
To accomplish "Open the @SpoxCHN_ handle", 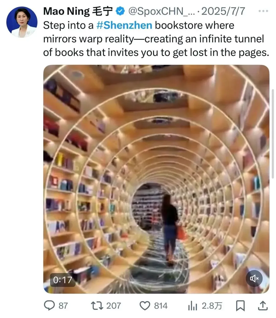I will point(162,11).
